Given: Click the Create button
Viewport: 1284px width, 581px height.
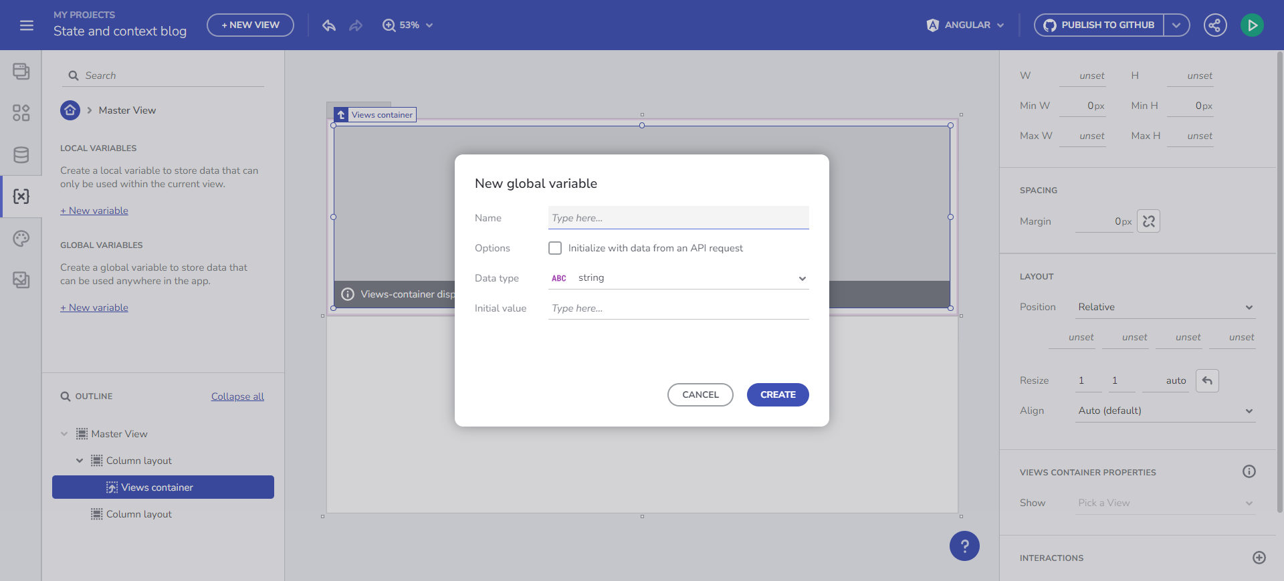Looking at the screenshot, I should click(x=778, y=394).
